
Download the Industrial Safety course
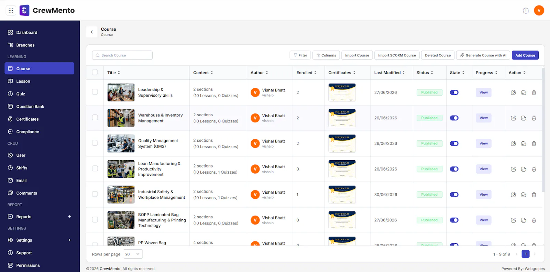524,195
